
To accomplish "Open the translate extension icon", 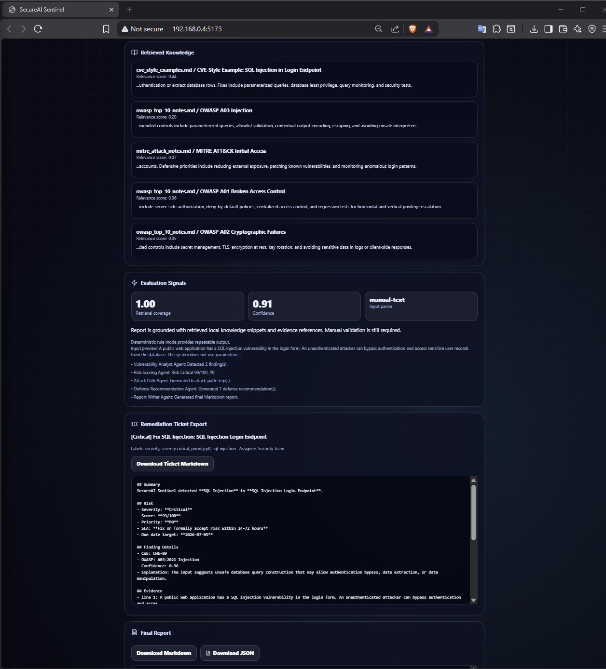I will tap(482, 29).
